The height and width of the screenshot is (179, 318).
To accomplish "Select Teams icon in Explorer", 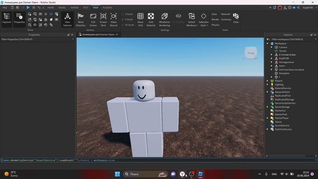I will click(272, 122).
